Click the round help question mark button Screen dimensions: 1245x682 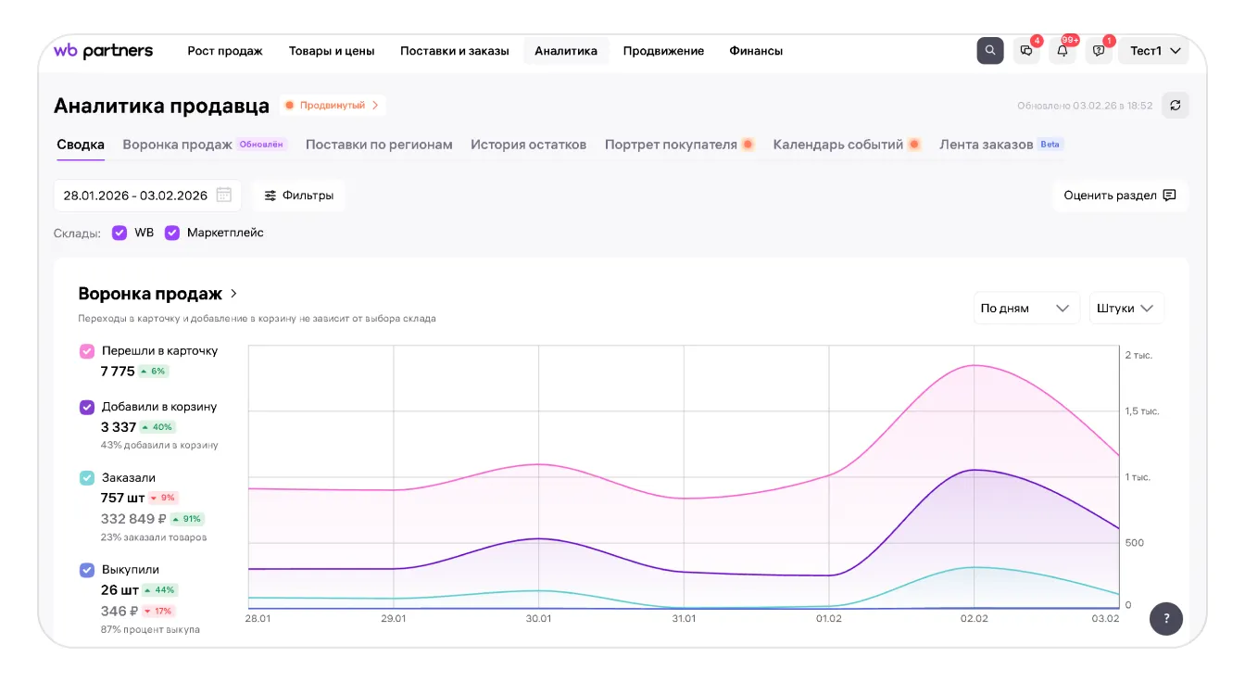point(1165,618)
